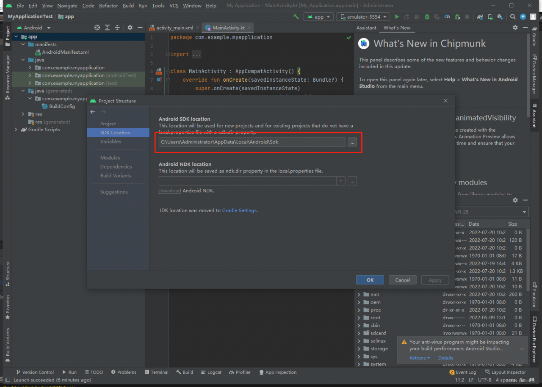
Task: Click the Download Android NDK link
Action: pos(170,191)
